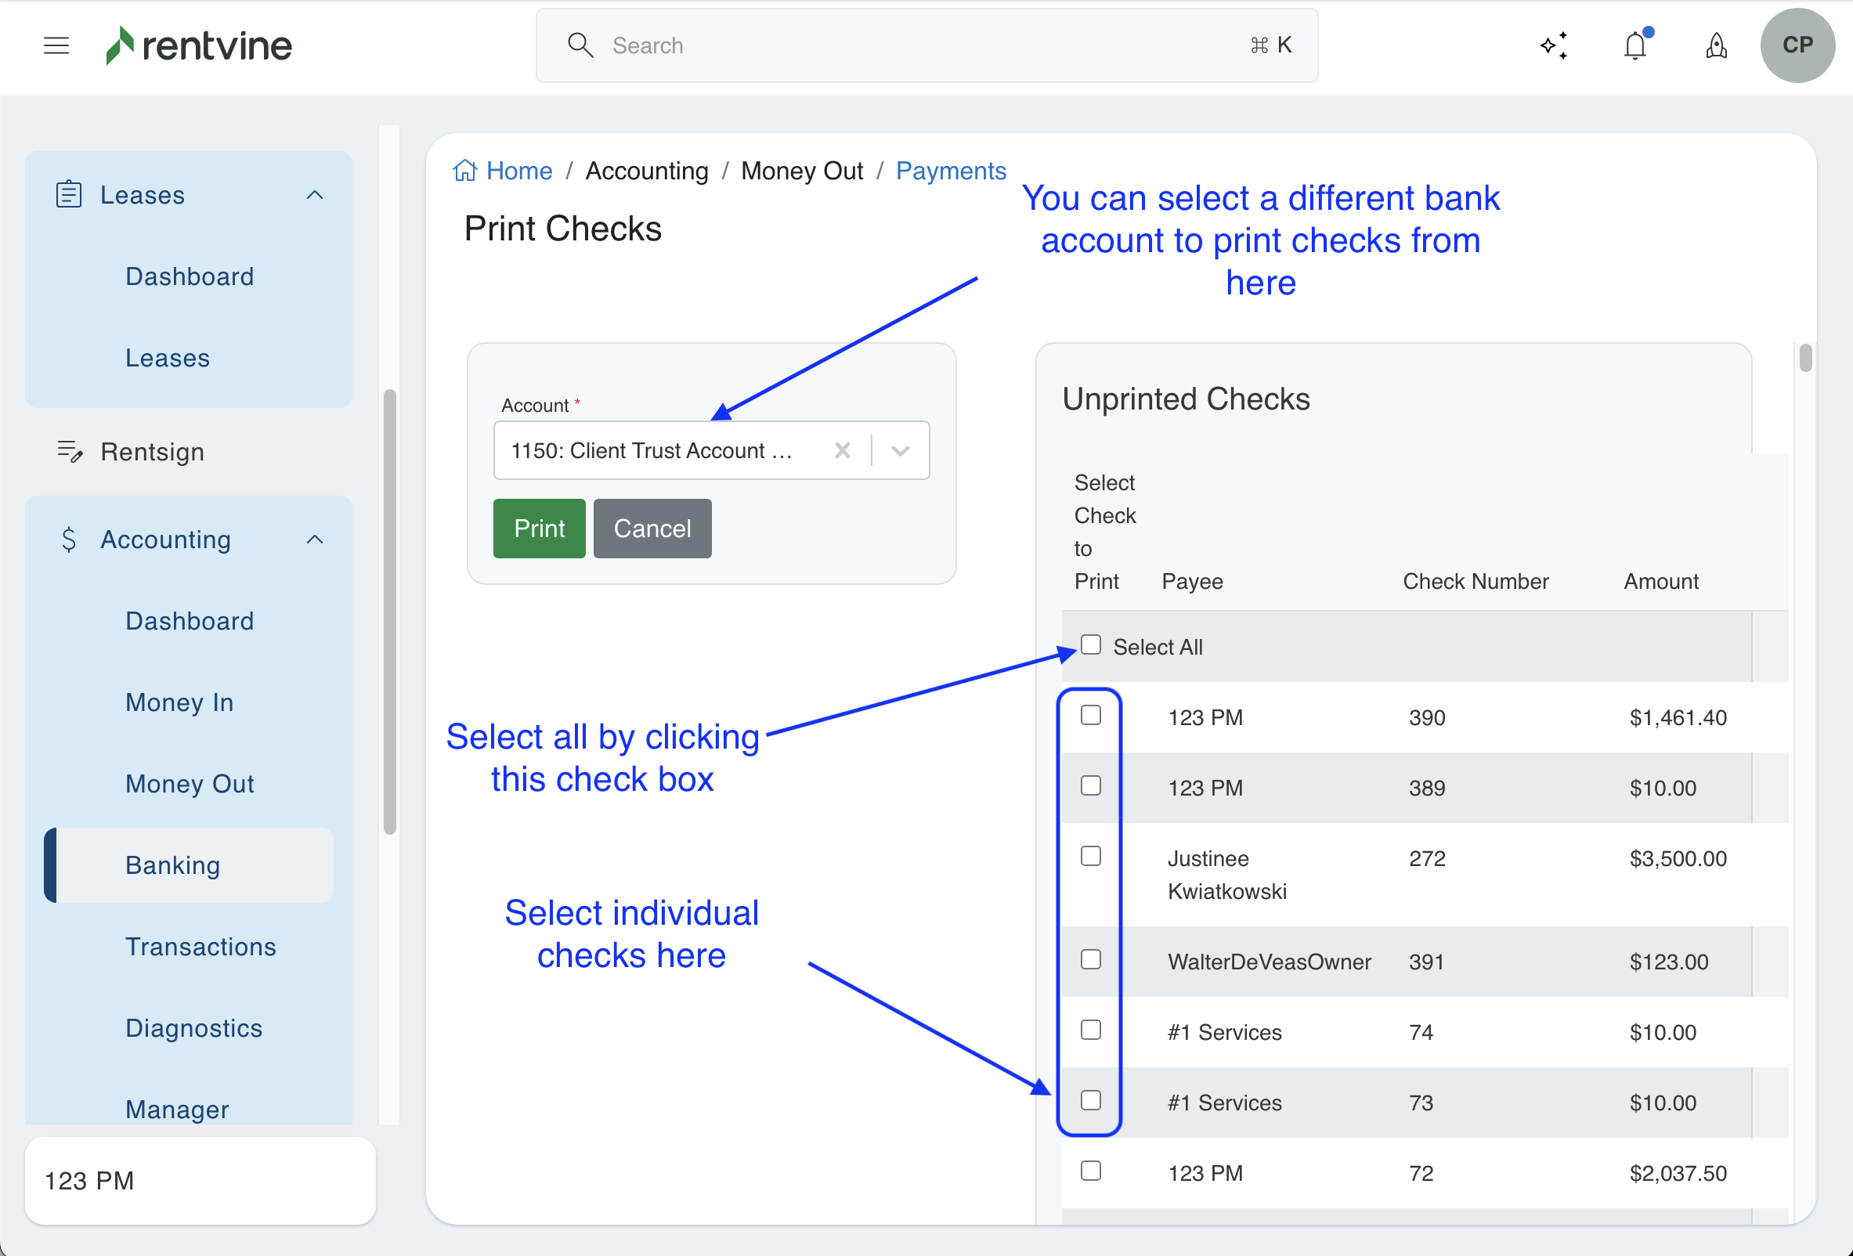Open the CP user avatar menu

(x=1797, y=45)
